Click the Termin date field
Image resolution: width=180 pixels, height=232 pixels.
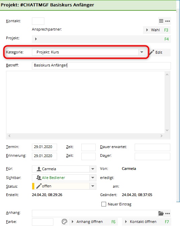pyautogui.click(x=44, y=147)
